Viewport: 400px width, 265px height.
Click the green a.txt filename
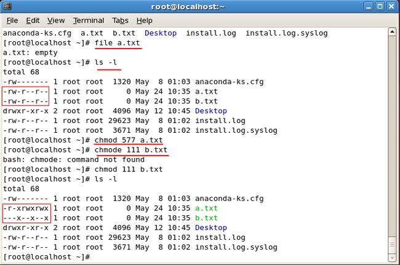click(206, 208)
